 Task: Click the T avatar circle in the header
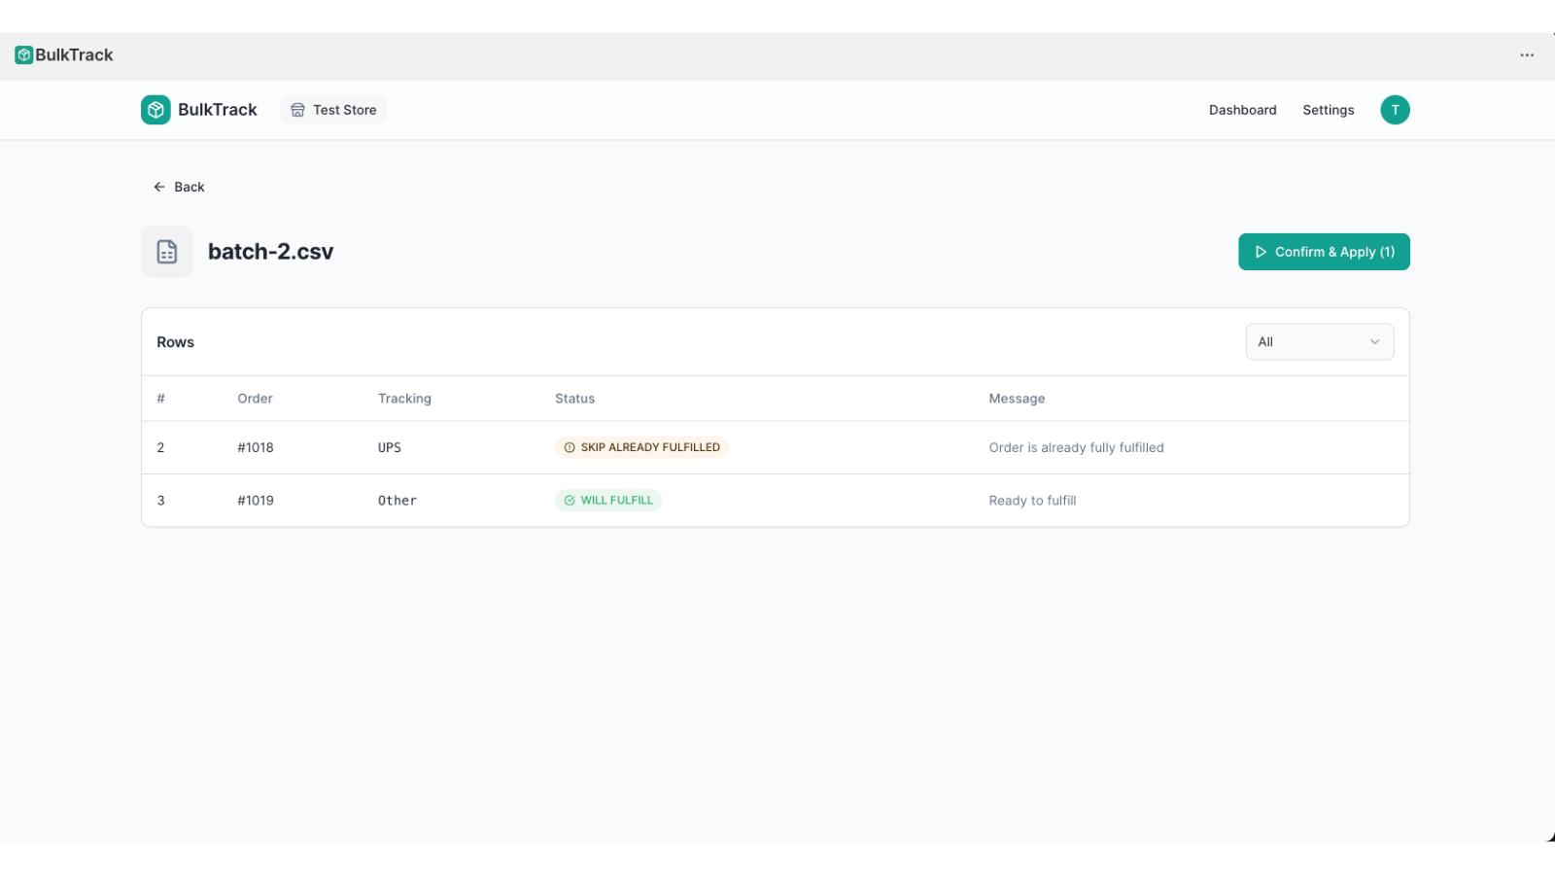(x=1395, y=110)
